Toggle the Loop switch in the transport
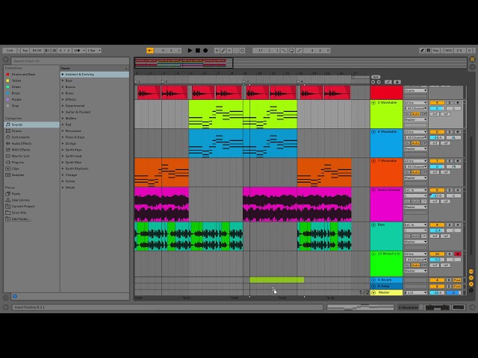 291,51
